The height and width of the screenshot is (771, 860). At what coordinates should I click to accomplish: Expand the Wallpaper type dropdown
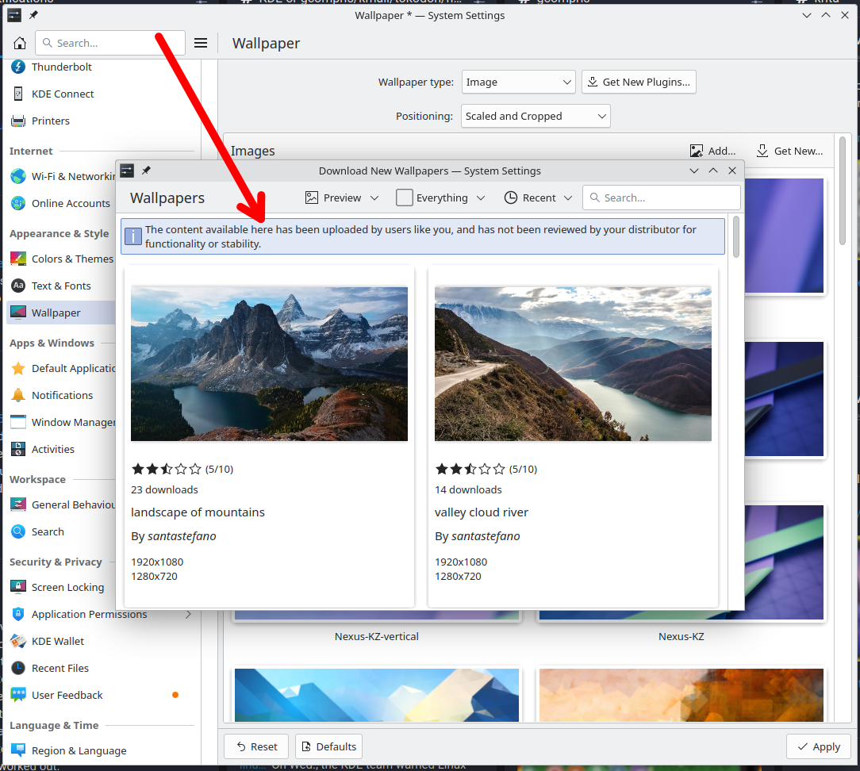(518, 82)
